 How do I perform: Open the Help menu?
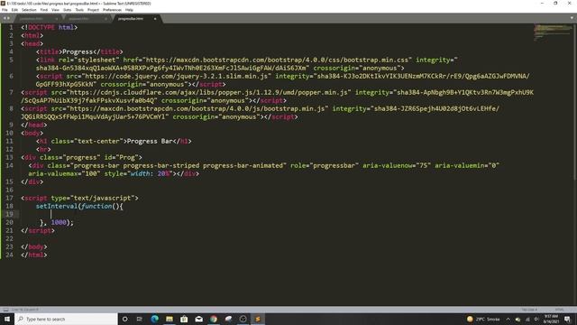pyautogui.click(x=129, y=10)
